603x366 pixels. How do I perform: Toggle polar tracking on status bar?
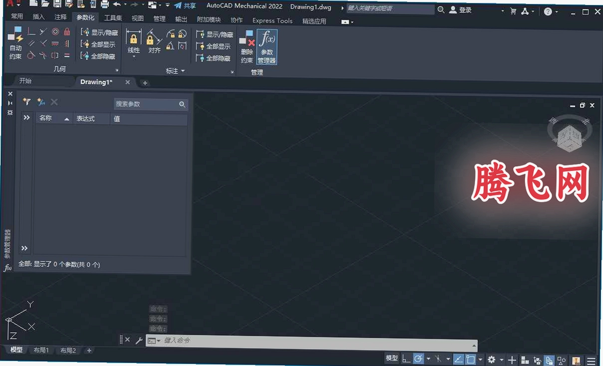[418, 360]
